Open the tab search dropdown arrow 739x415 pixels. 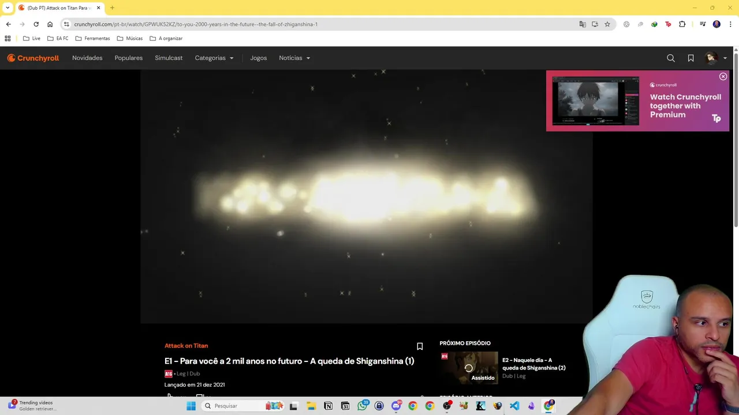click(x=8, y=8)
